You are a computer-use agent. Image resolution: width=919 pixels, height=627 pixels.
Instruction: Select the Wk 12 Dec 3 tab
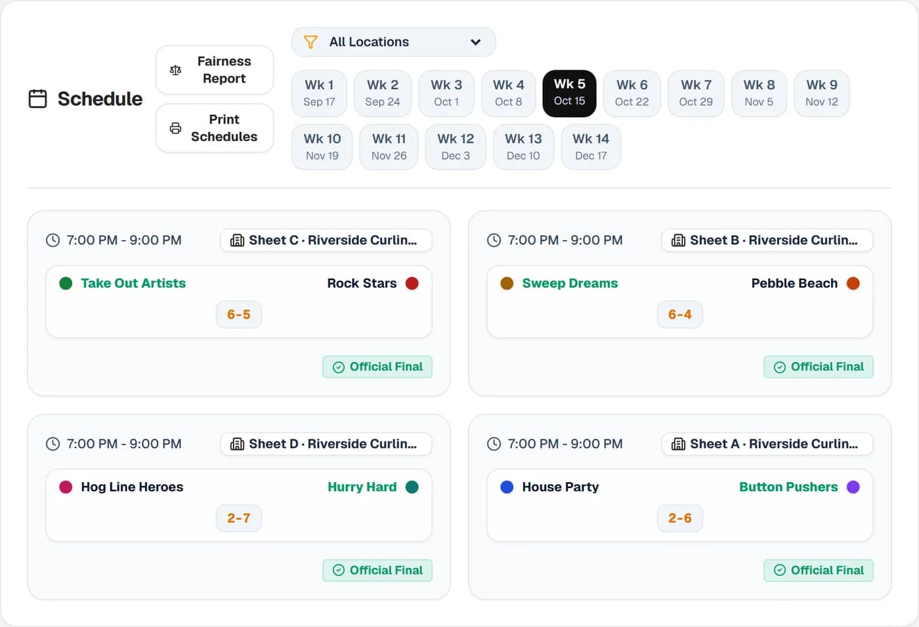coord(456,147)
